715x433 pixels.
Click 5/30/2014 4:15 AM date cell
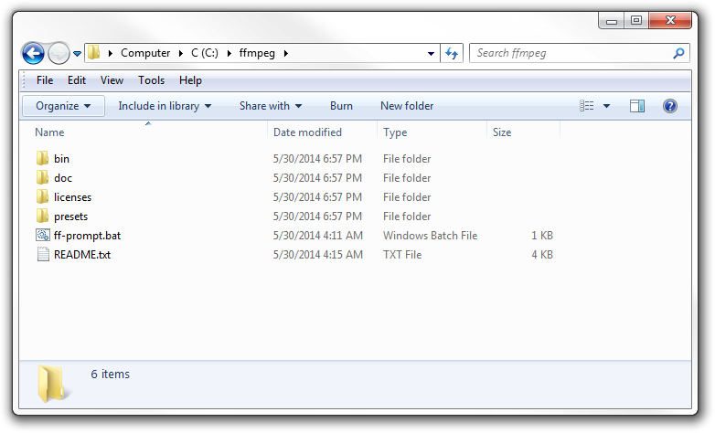click(x=318, y=254)
